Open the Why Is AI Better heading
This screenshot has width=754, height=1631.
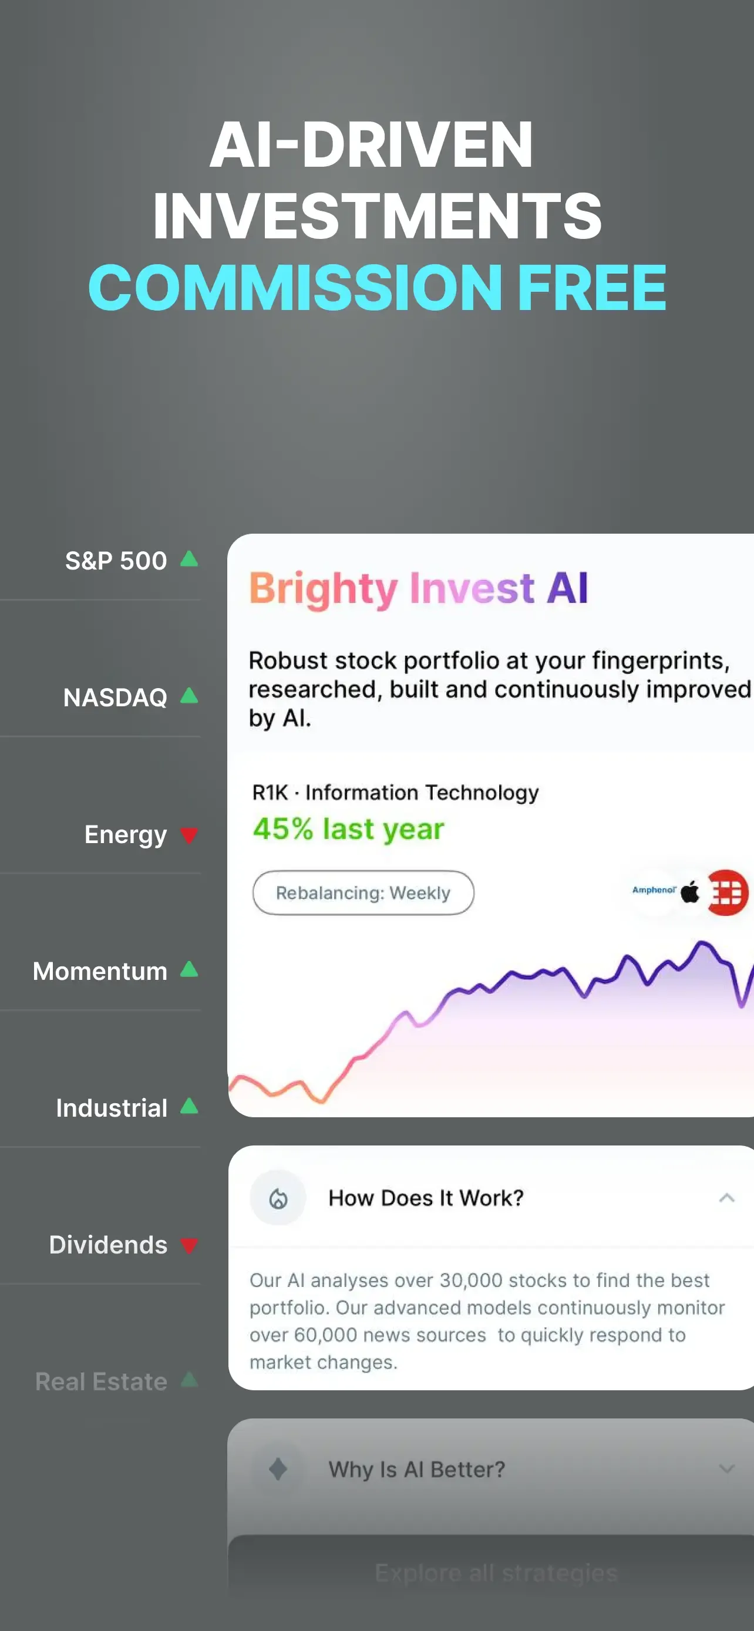pyautogui.click(x=416, y=1469)
